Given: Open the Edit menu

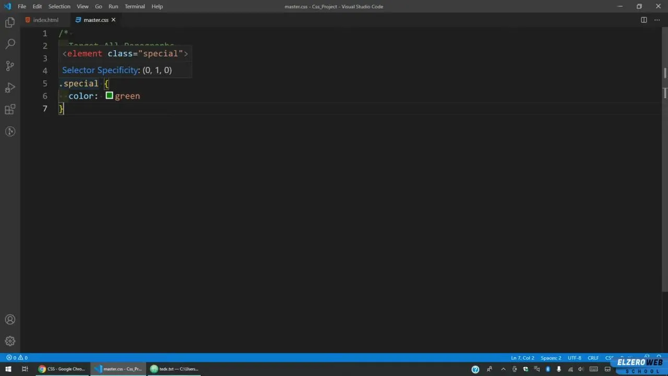Looking at the screenshot, I should coord(37,6).
